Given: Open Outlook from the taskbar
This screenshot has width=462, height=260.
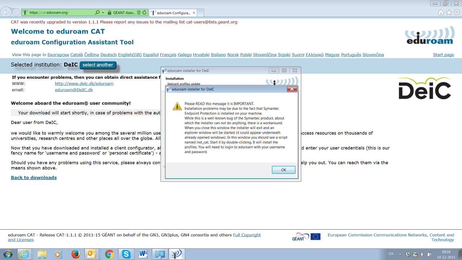Looking at the screenshot, I should click(x=92, y=254).
